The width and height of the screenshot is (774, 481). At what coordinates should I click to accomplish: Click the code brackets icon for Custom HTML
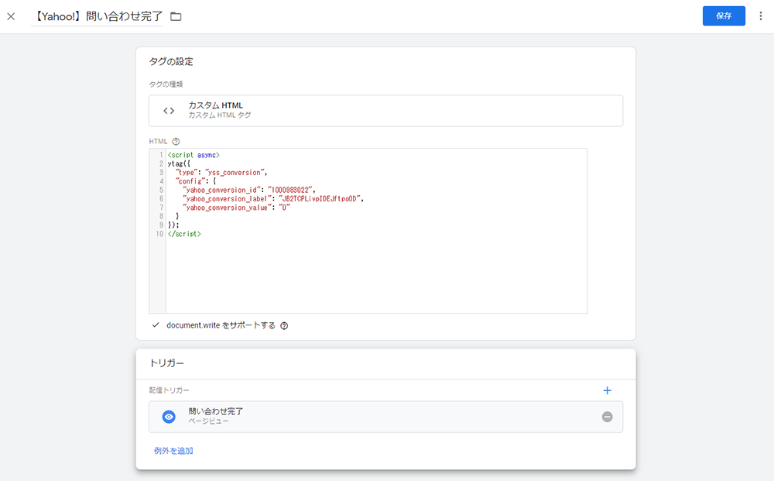click(x=169, y=111)
